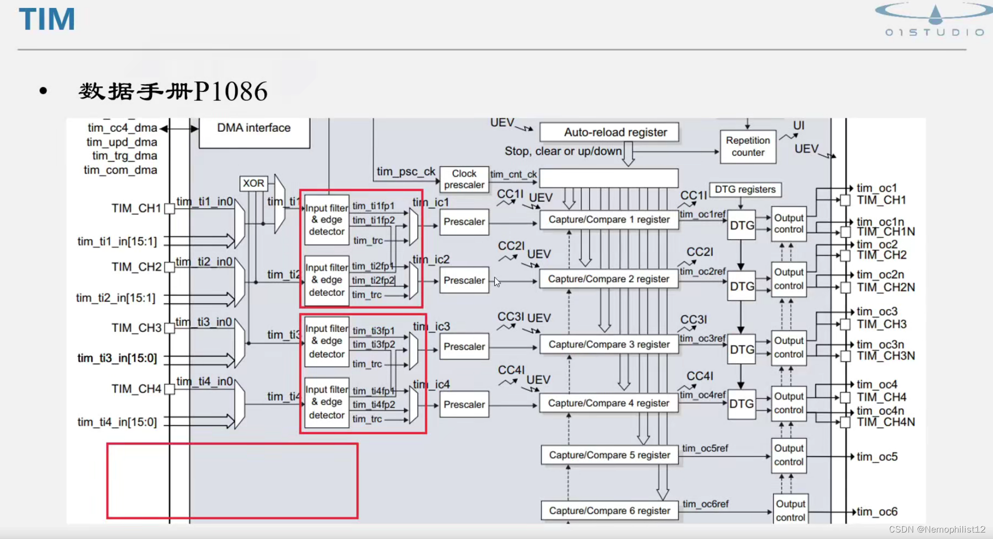993x539 pixels.
Task: Select the Prescaler block after tim_ic3
Action: pos(464,346)
